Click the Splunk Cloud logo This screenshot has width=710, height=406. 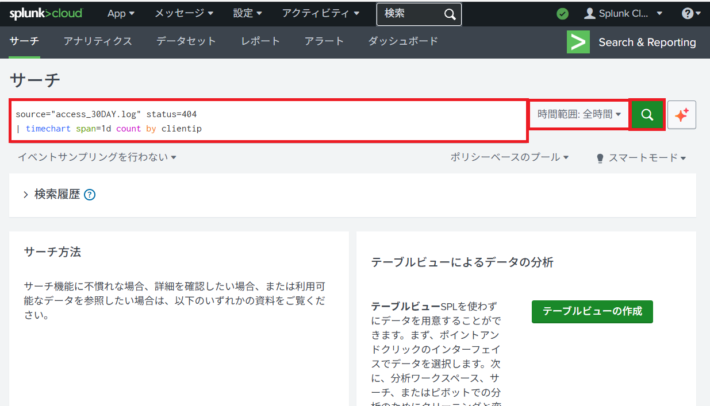(46, 13)
